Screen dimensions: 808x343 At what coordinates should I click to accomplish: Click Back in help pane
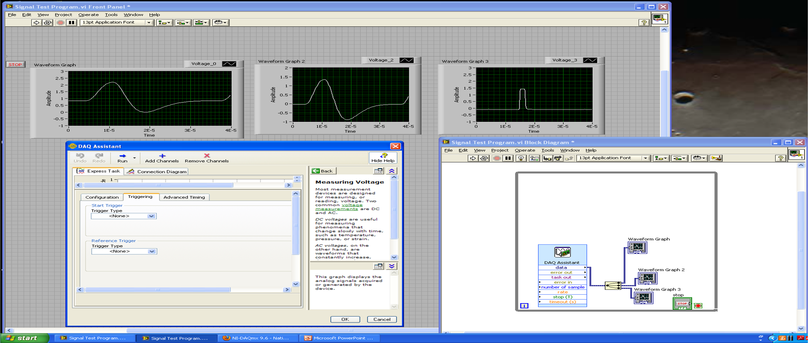click(x=322, y=171)
